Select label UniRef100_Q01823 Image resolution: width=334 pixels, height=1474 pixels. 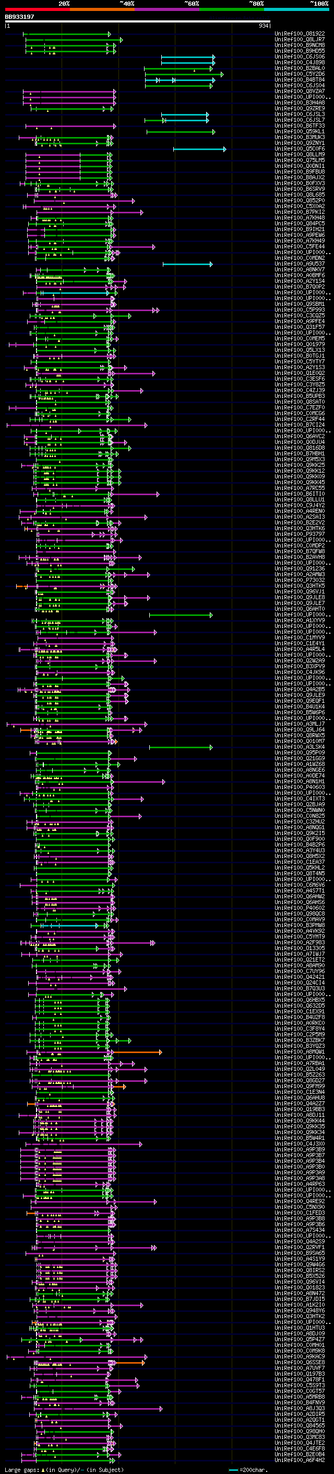[300, 1287]
